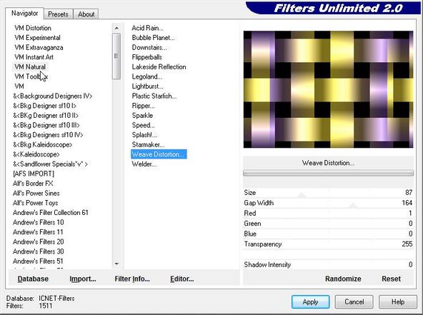Click Import... button

pyautogui.click(x=83, y=279)
